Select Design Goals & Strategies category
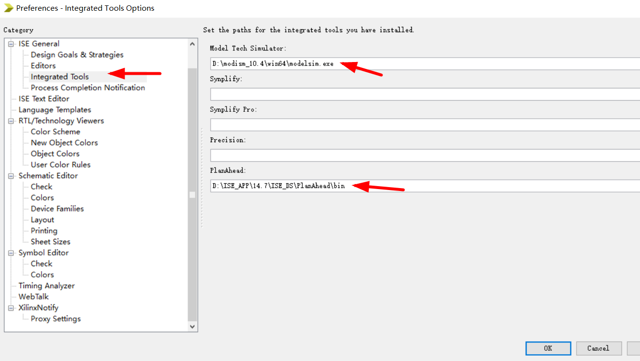This screenshot has height=361, width=640. pos(77,55)
